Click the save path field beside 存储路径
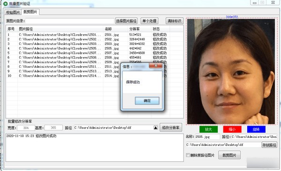281x171 pixels. (x=223, y=145)
